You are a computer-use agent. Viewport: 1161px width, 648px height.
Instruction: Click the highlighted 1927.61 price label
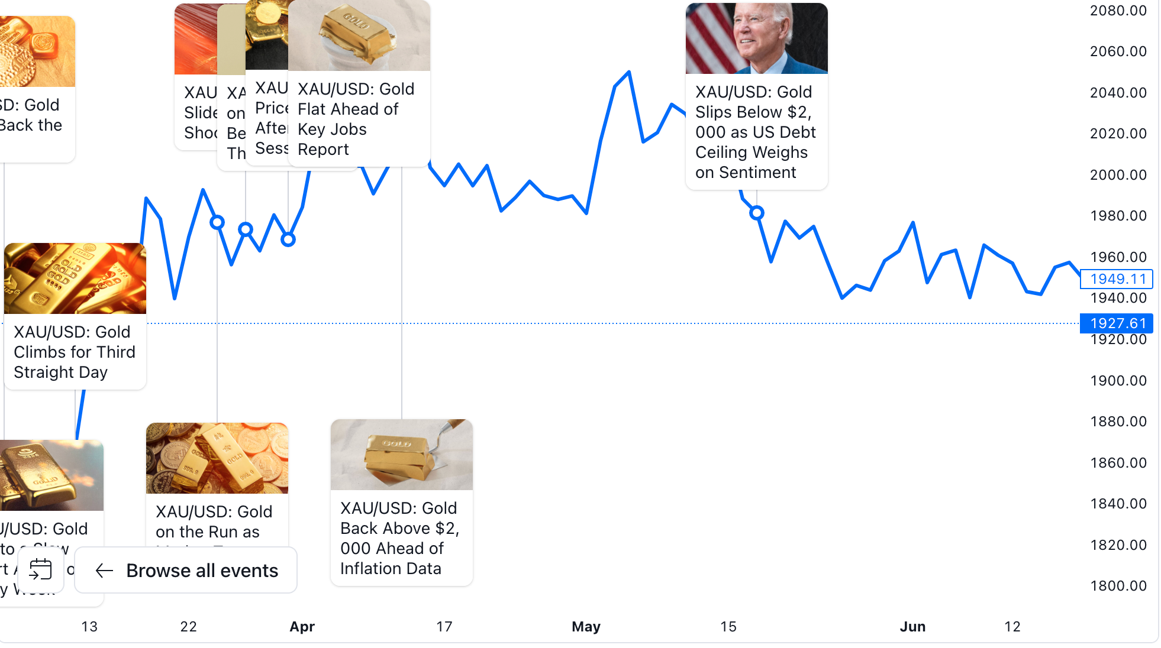1116,323
